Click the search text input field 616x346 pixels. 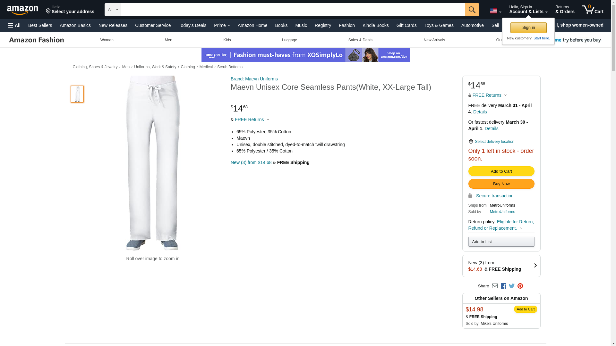[x=293, y=10]
